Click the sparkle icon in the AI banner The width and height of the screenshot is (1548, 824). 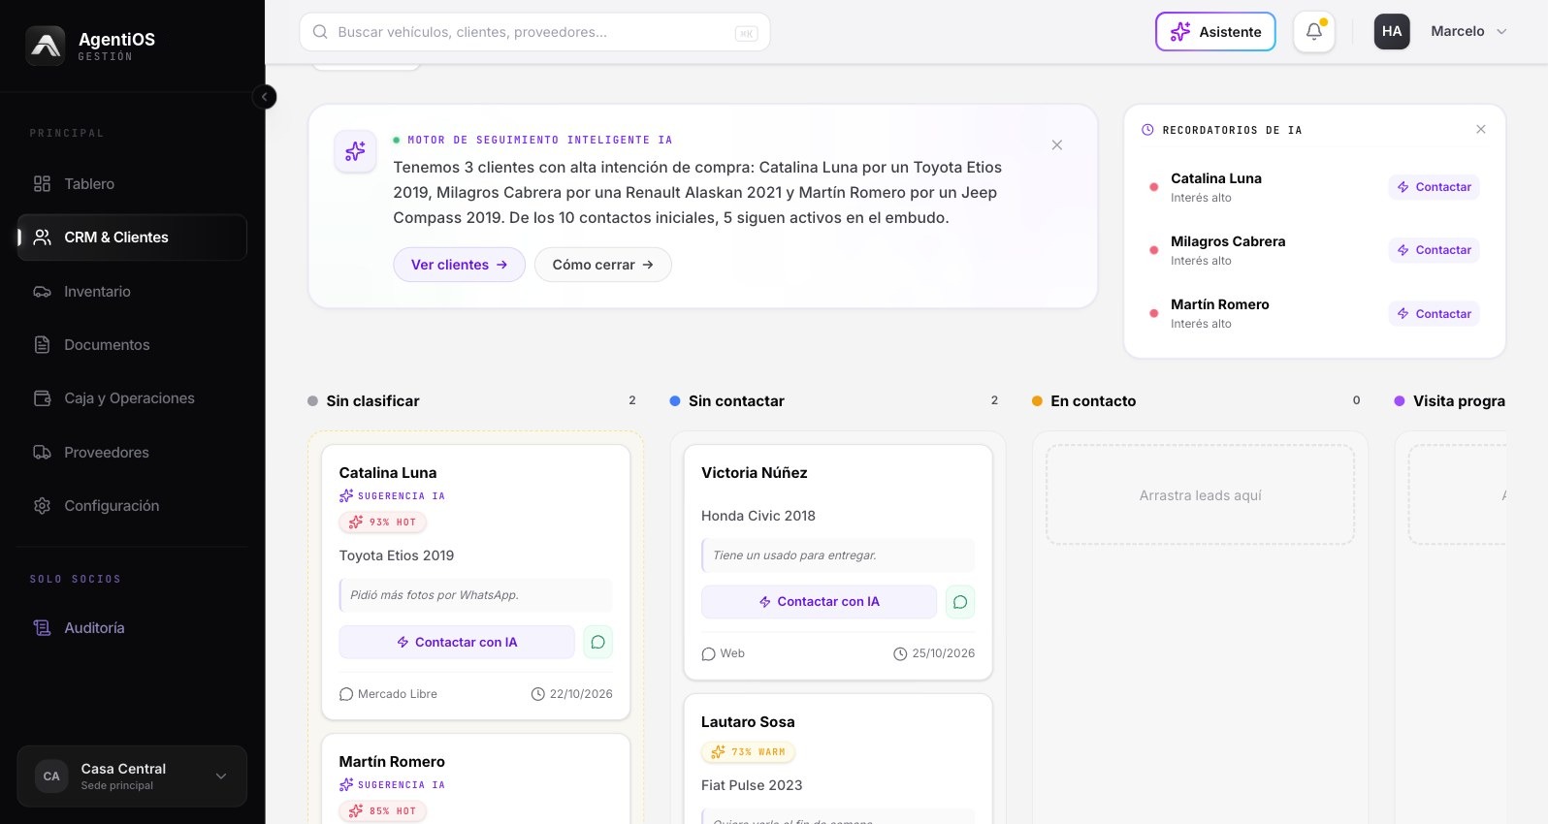pyautogui.click(x=355, y=151)
